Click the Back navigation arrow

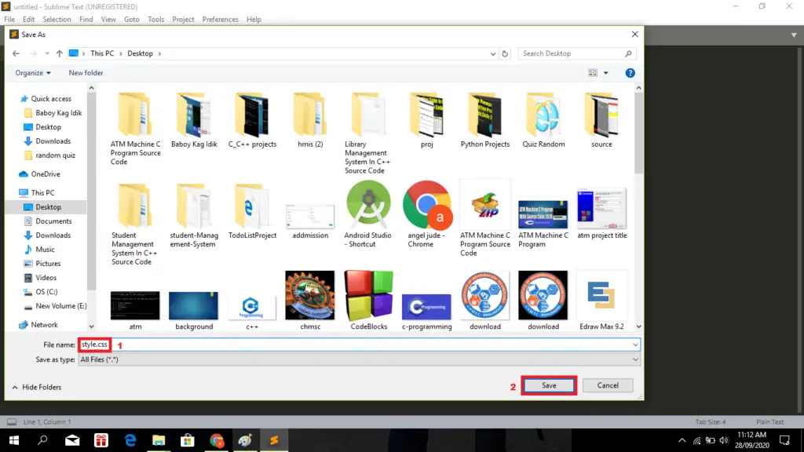pyautogui.click(x=16, y=53)
